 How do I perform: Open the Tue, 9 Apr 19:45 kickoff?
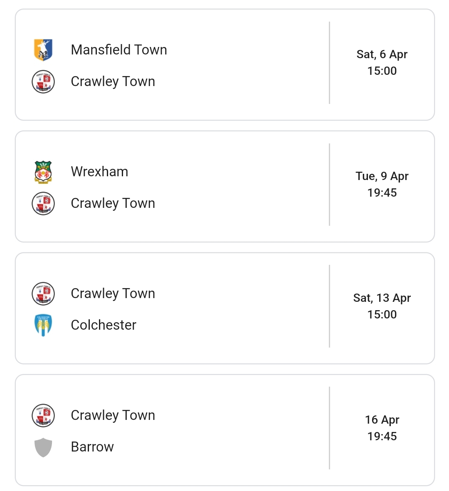(x=382, y=185)
